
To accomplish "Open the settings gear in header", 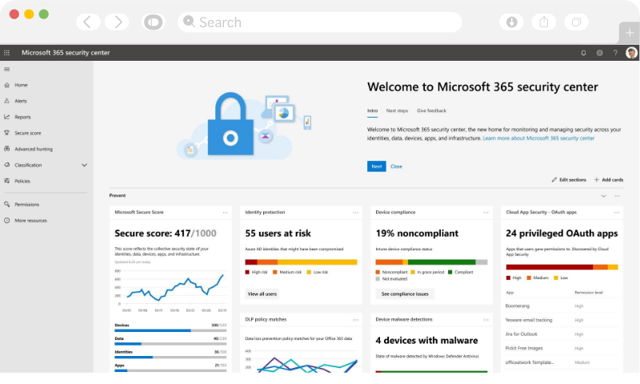I will tap(599, 53).
